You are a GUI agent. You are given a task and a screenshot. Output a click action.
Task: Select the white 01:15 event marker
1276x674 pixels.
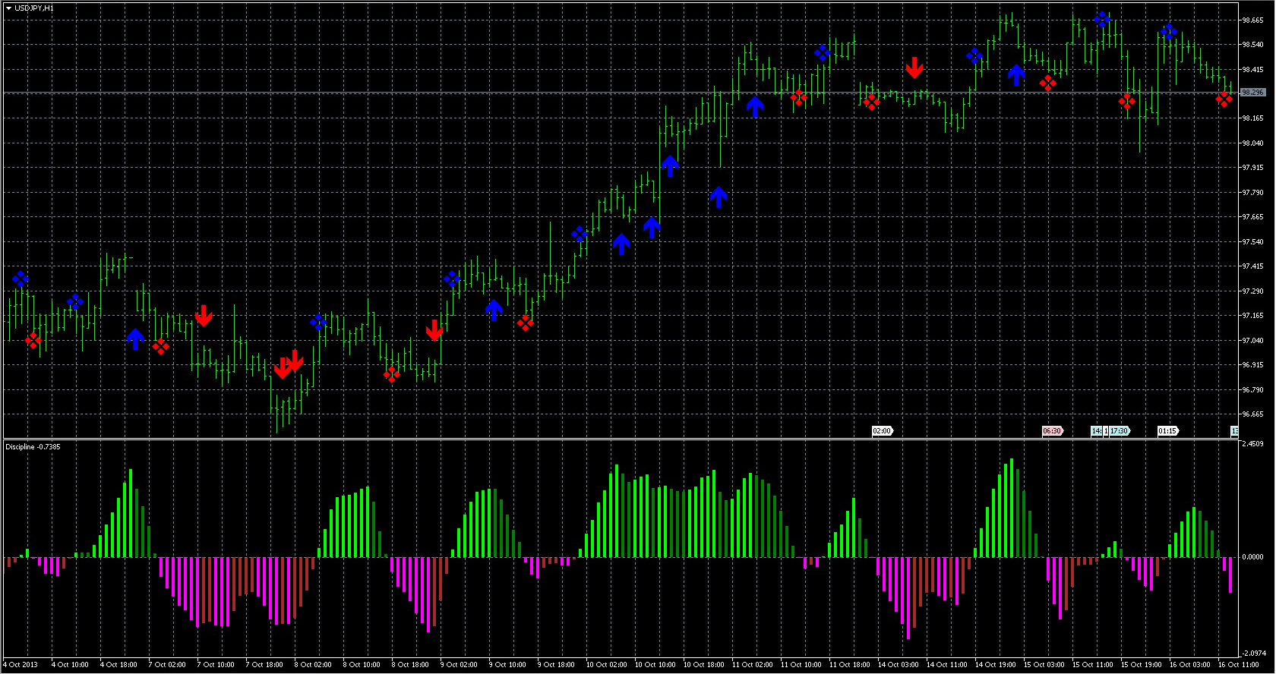click(x=1167, y=431)
